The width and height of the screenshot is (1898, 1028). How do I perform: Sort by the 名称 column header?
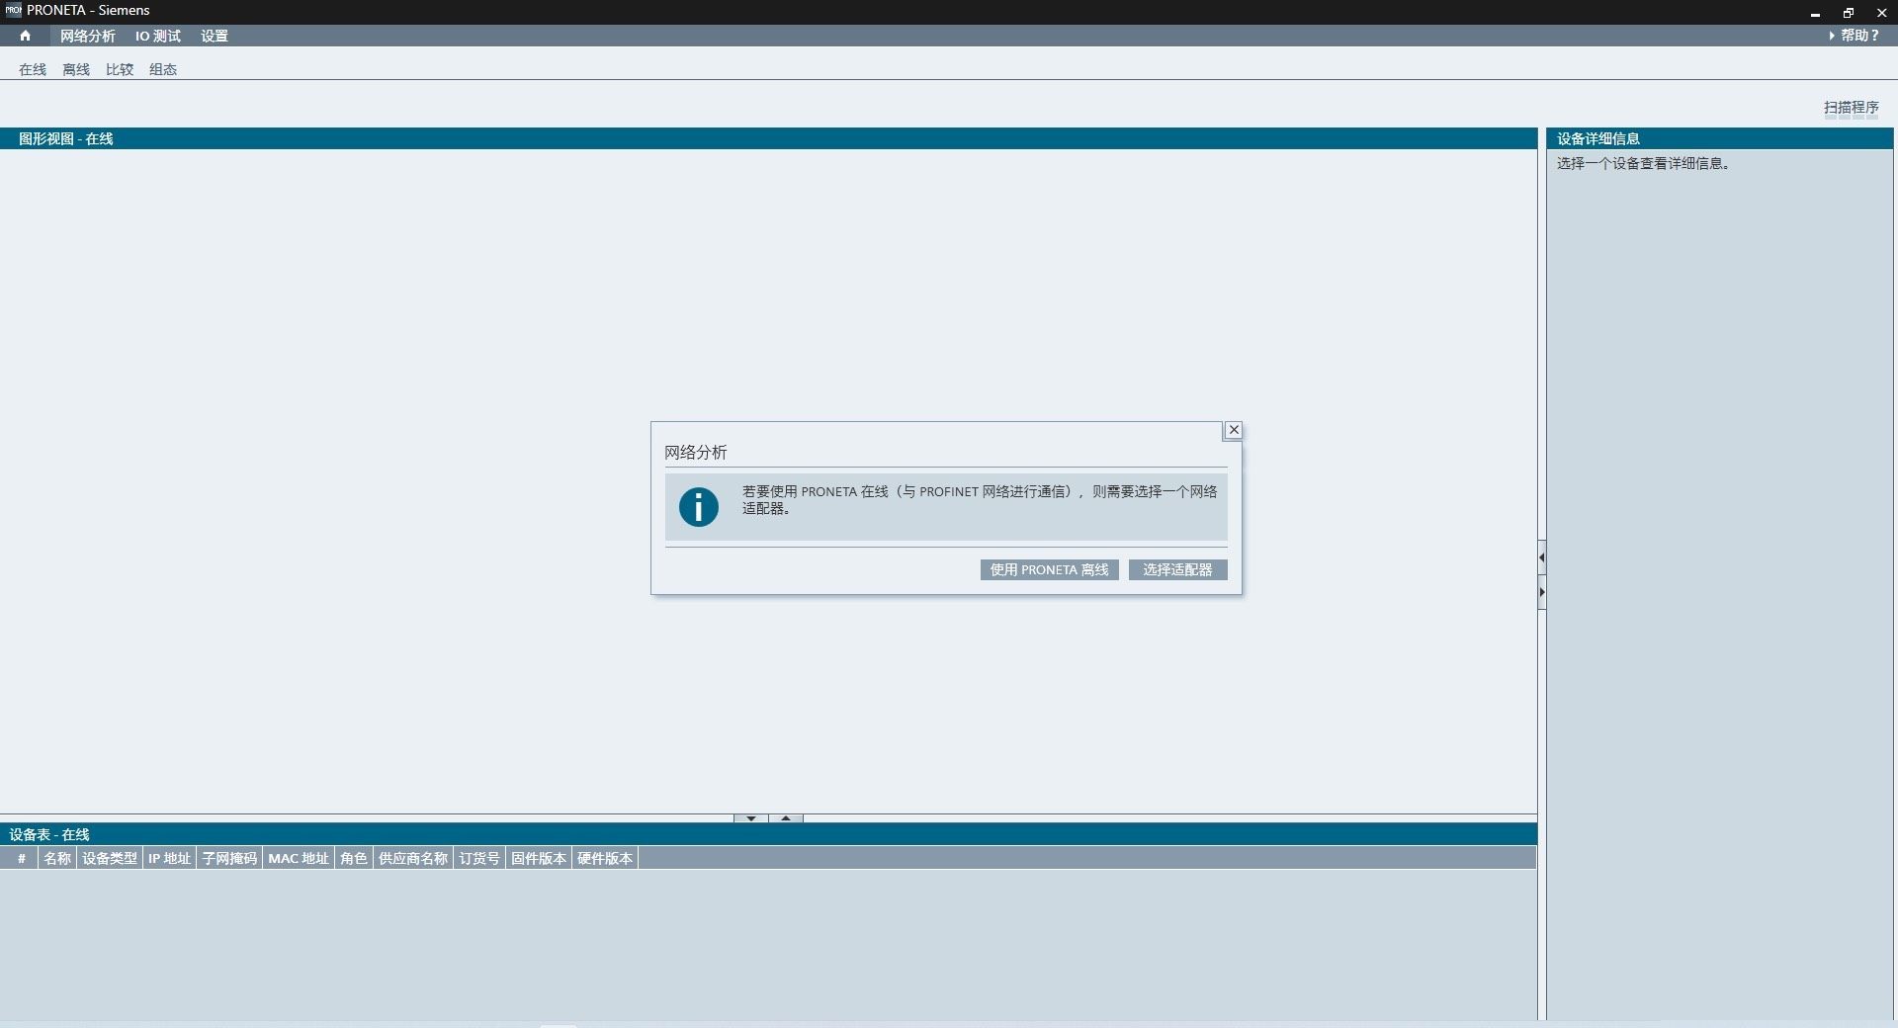pyautogui.click(x=57, y=858)
